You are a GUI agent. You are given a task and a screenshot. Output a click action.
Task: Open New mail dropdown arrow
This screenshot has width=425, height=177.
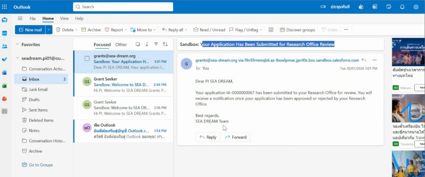pyautogui.click(x=49, y=30)
